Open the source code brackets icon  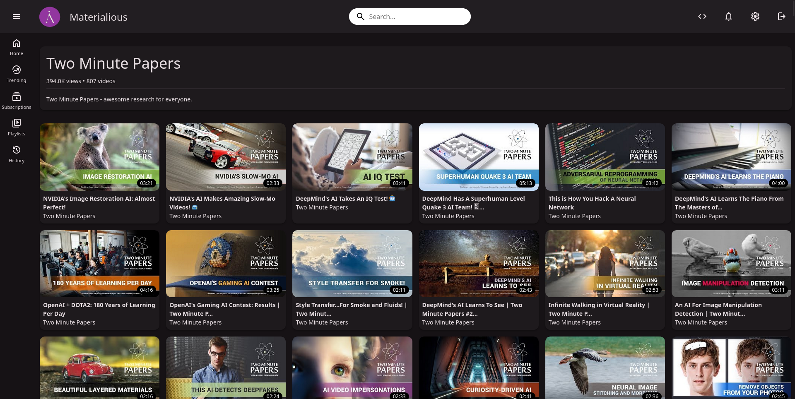point(702,17)
